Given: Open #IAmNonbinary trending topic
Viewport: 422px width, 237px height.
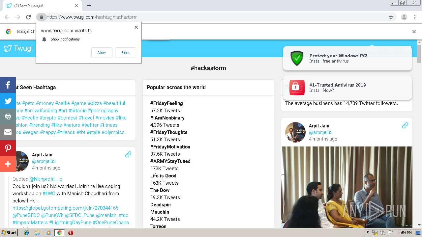Looking at the screenshot, I should point(167,118).
